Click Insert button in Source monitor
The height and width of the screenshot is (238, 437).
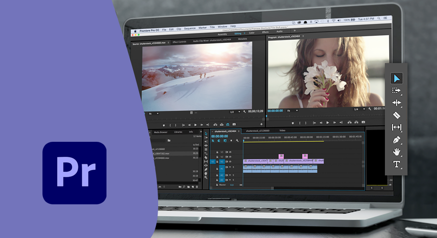(x=215, y=124)
